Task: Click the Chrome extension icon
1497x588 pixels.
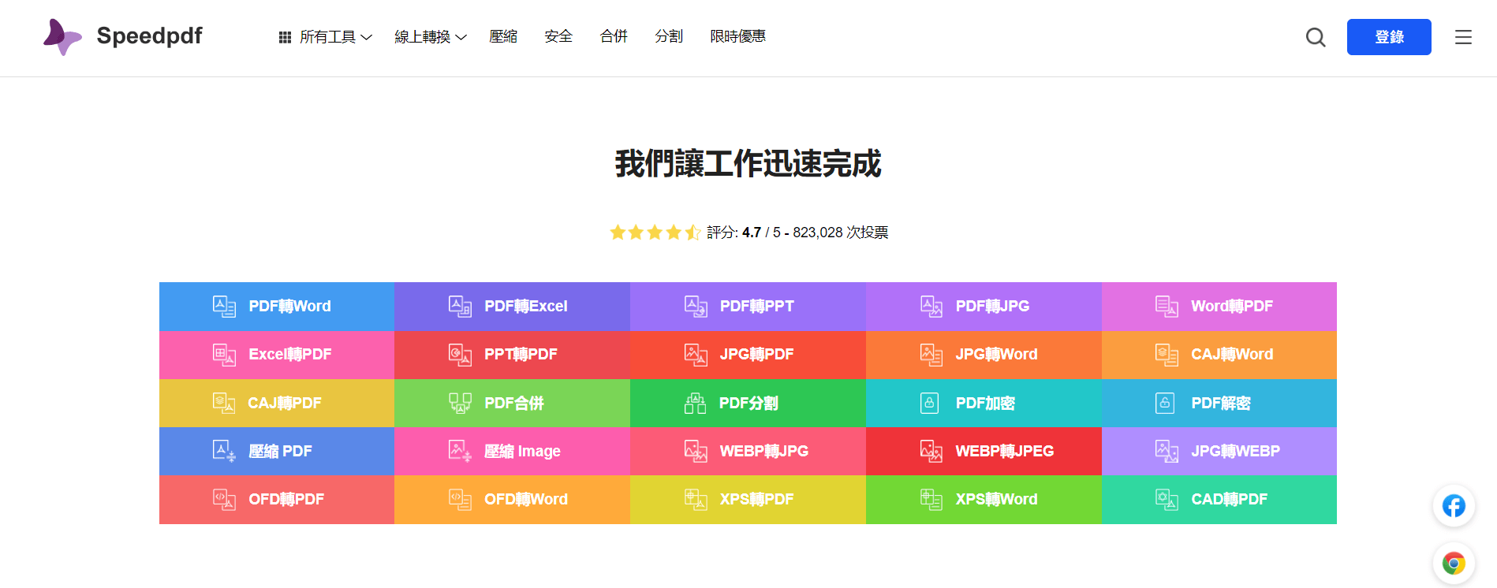Action: pos(1454,564)
